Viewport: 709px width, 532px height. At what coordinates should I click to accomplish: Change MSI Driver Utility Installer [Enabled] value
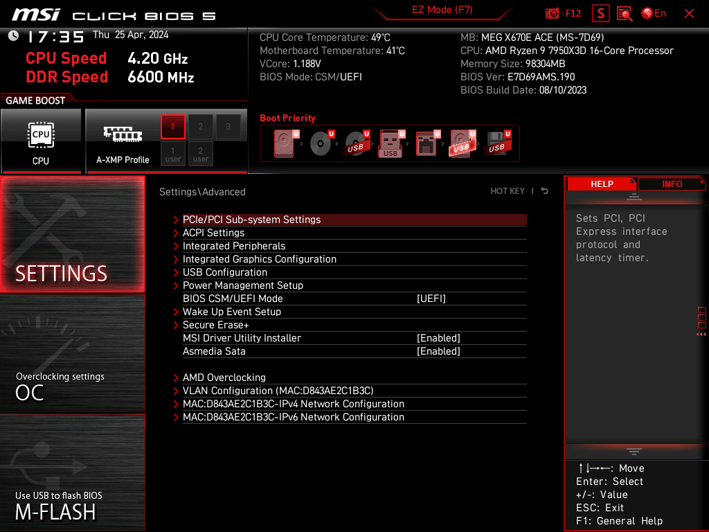point(438,338)
